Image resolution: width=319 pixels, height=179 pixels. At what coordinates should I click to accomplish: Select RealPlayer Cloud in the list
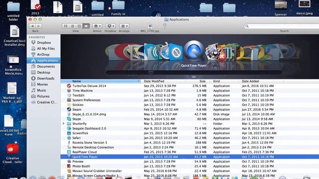coord(189,152)
